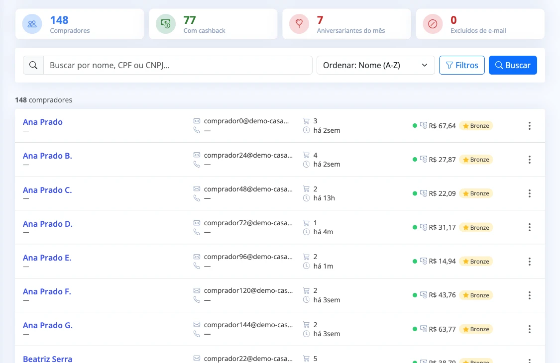Click the cashback value R$ 14,94
The width and height of the screenshot is (560, 363).
442,261
